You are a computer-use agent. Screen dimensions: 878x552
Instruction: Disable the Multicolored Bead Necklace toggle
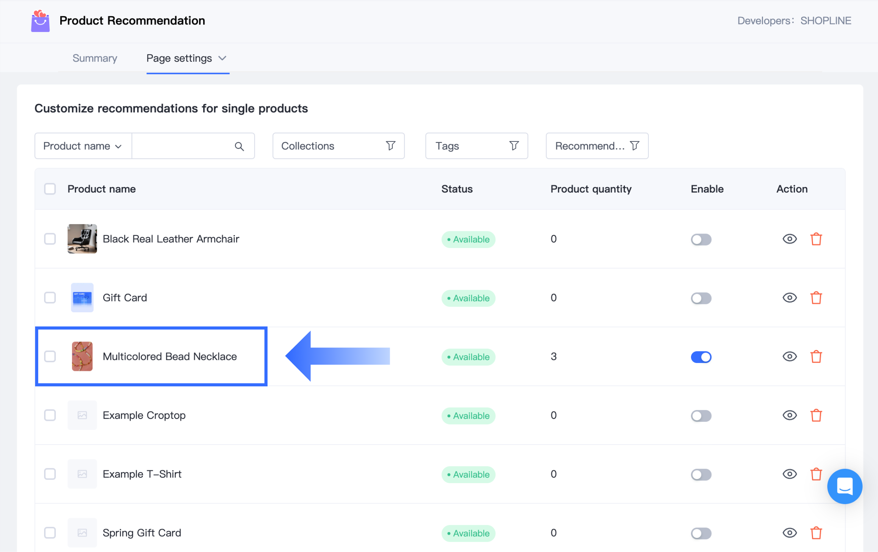coord(701,357)
